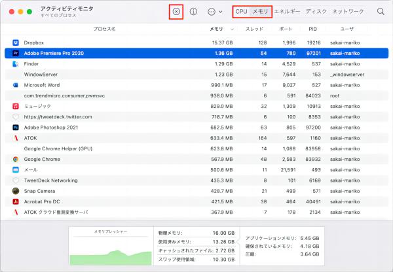Switch to the ディスク tab
This screenshot has width=393, height=272.
(x=316, y=12)
